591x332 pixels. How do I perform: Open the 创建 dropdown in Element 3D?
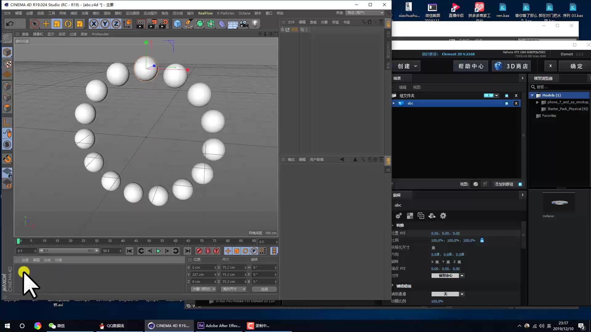pyautogui.click(x=406, y=66)
